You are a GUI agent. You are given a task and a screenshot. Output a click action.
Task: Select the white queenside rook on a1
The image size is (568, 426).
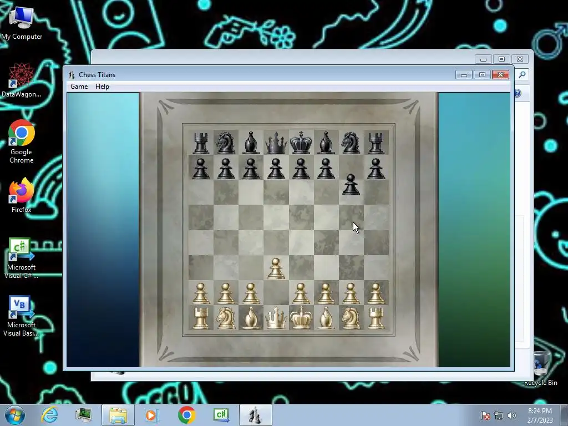(201, 318)
